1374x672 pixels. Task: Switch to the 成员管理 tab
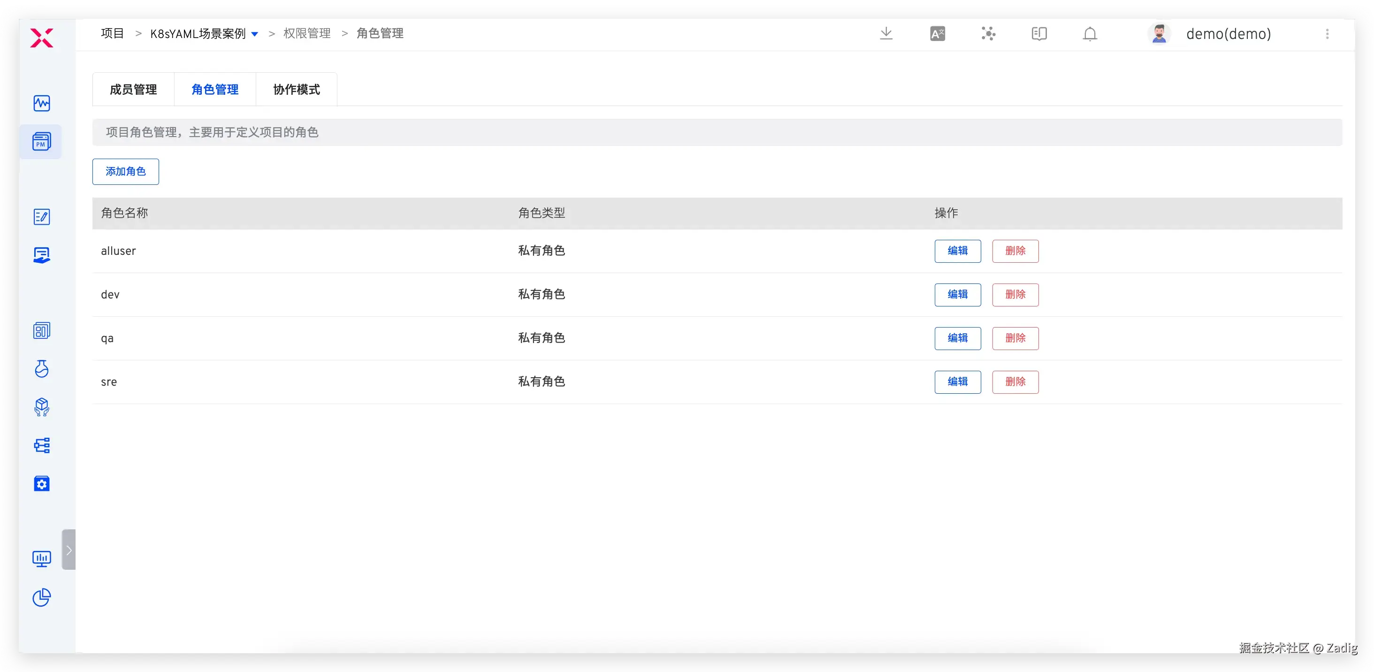point(133,90)
